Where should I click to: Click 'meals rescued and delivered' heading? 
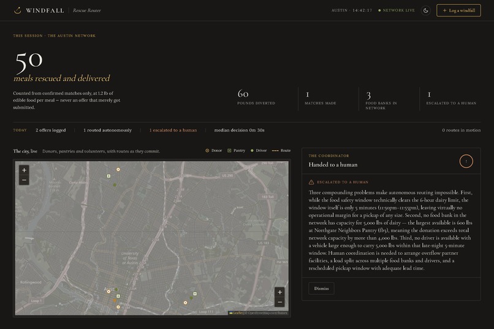pyautogui.click(x=62, y=78)
